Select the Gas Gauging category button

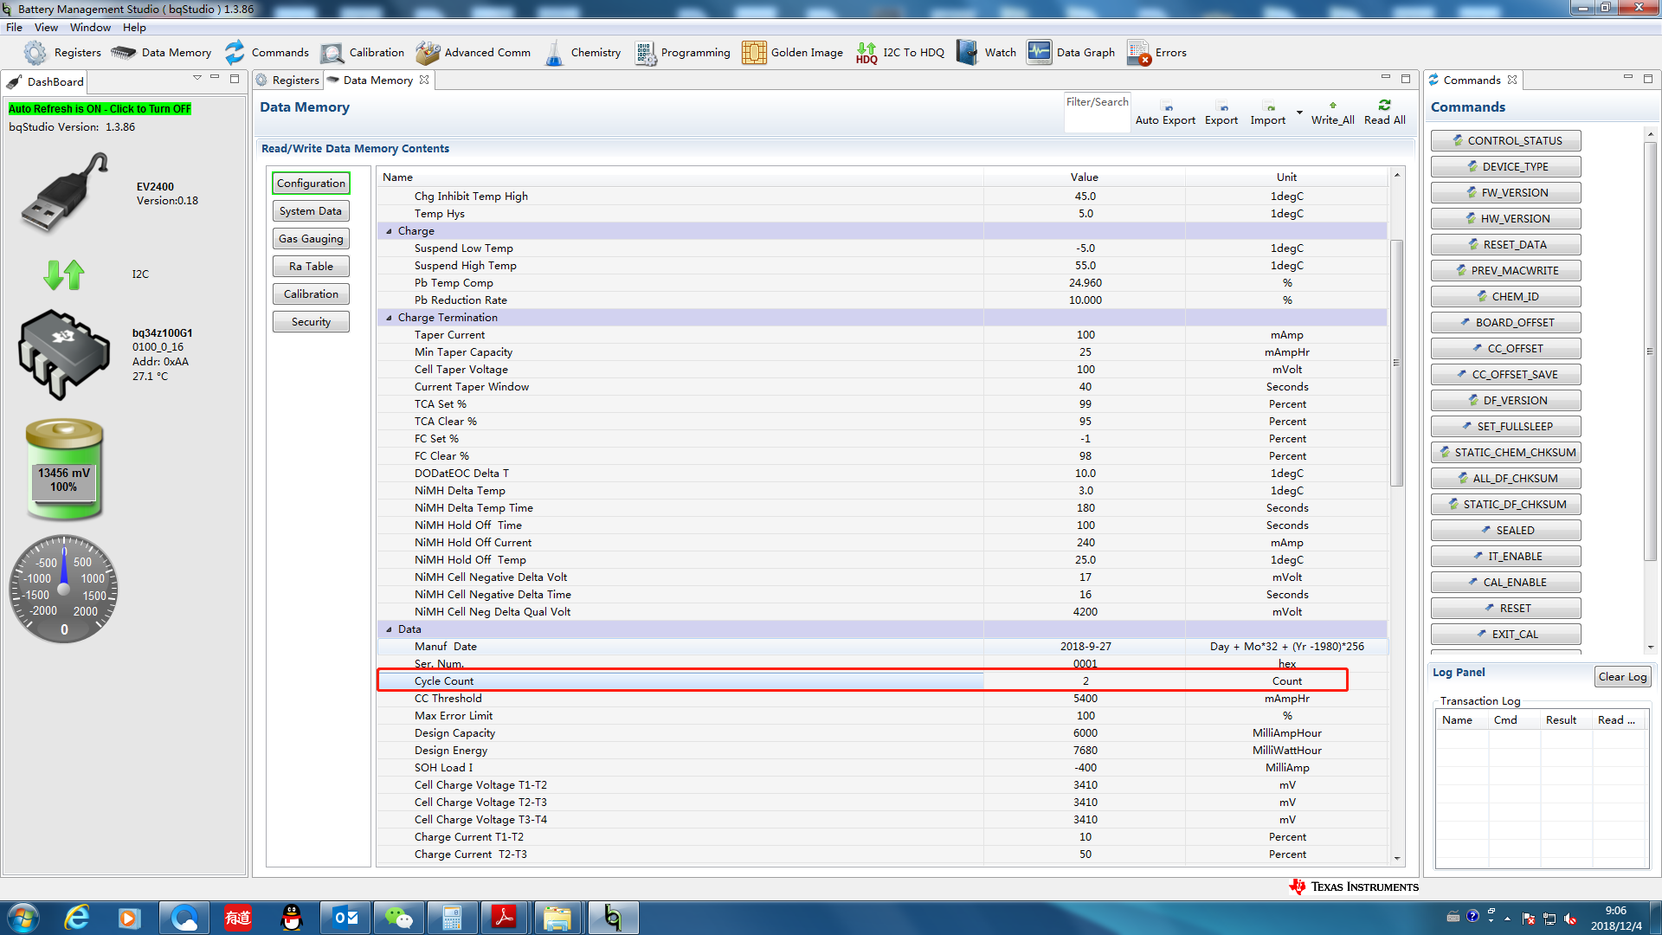(x=311, y=239)
